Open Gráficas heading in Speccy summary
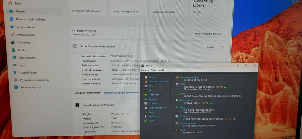This screenshot has width=302, height=139. point(184,107)
